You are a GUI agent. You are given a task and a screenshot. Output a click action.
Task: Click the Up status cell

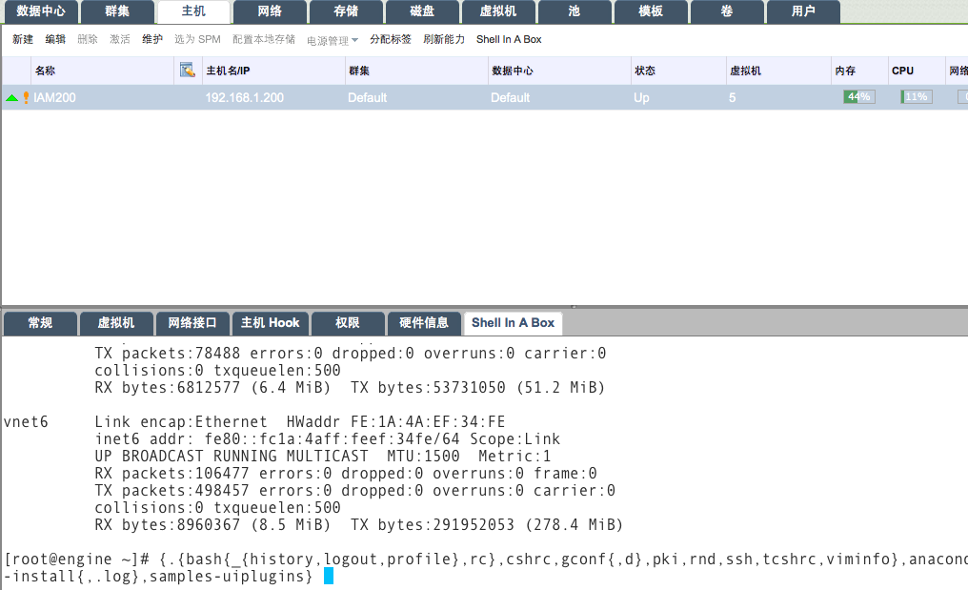tap(641, 97)
